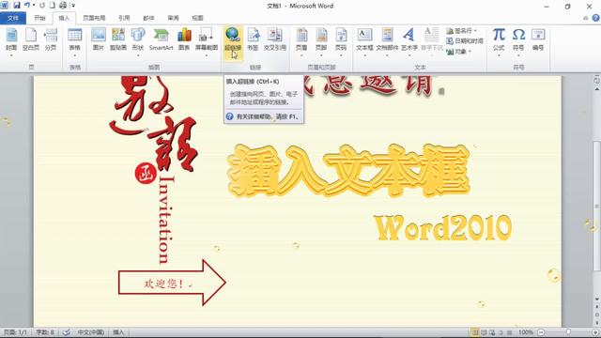Click the spelling check icon in status bar
The width and height of the screenshot is (601, 338).
click(x=67, y=332)
